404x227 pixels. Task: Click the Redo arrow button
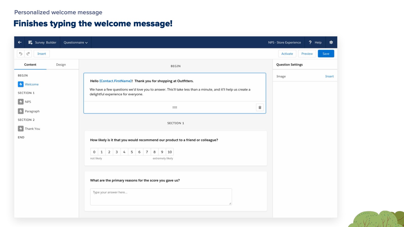point(28,54)
